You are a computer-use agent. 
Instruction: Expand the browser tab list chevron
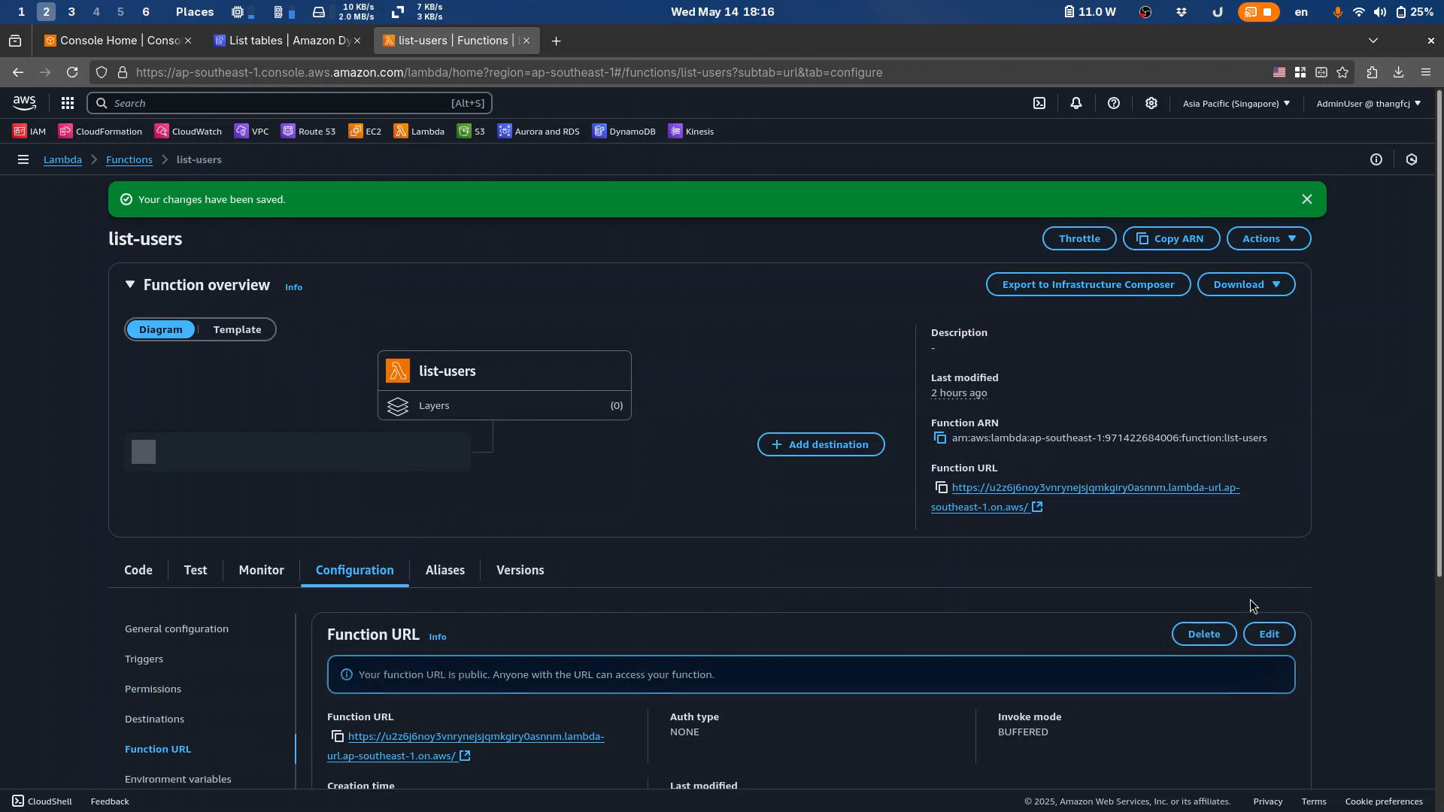[1373, 41]
